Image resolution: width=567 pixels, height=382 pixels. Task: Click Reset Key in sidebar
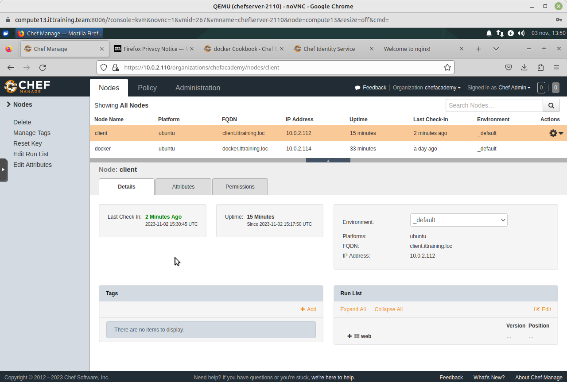pyautogui.click(x=27, y=143)
